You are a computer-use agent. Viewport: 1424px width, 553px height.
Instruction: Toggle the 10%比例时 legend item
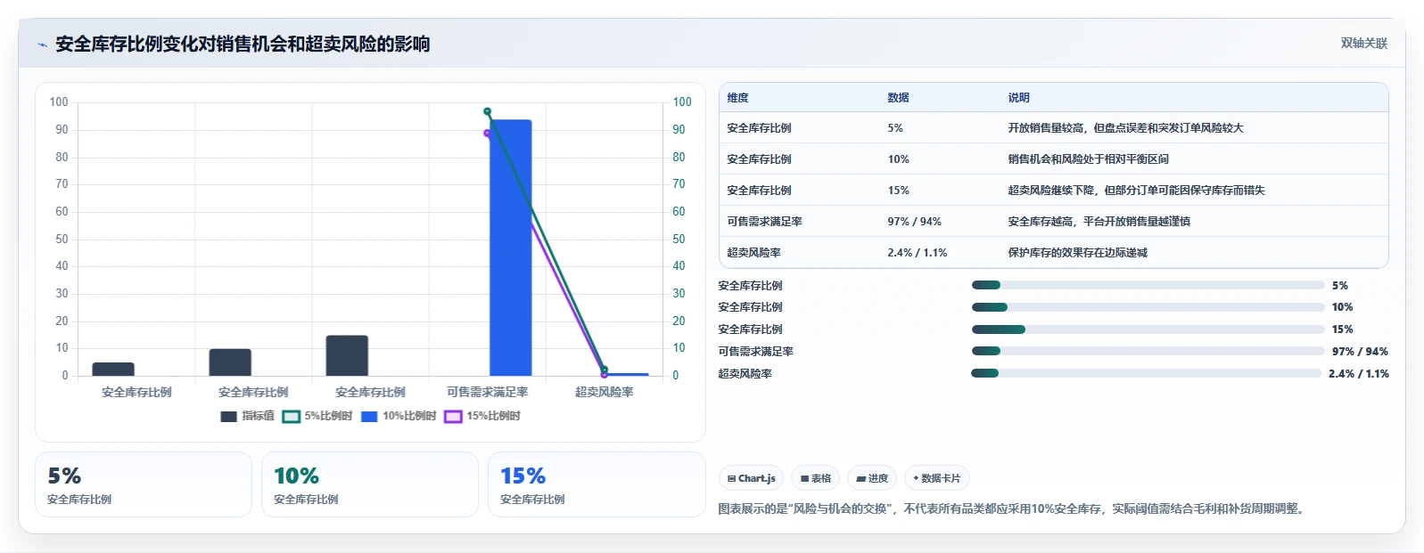coord(399,416)
